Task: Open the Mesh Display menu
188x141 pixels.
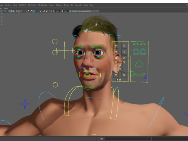Action: pos(43,5)
